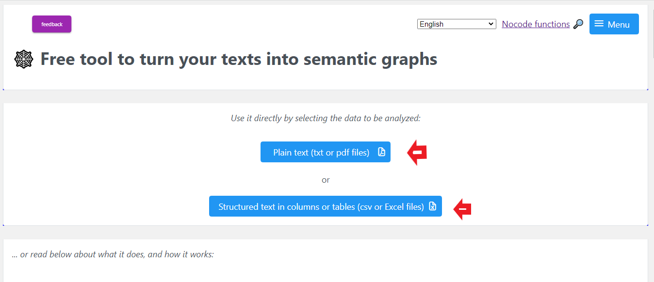Click the Excel file icon

tap(432, 206)
